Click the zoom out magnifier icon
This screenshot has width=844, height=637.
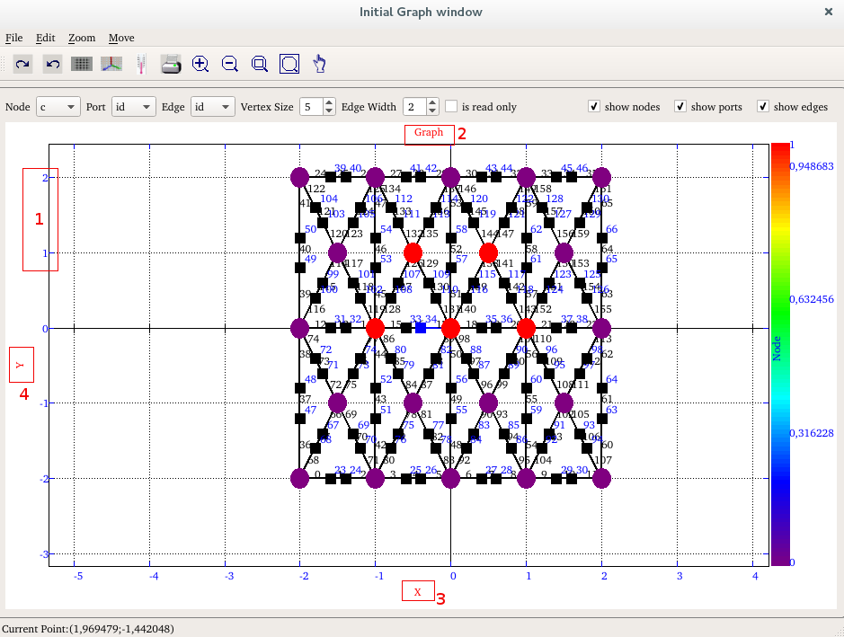230,64
